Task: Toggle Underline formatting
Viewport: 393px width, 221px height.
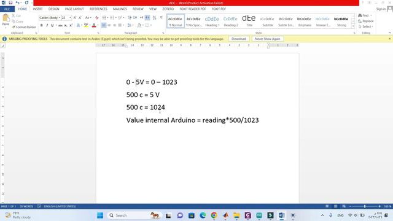Action: (x=52, y=25)
